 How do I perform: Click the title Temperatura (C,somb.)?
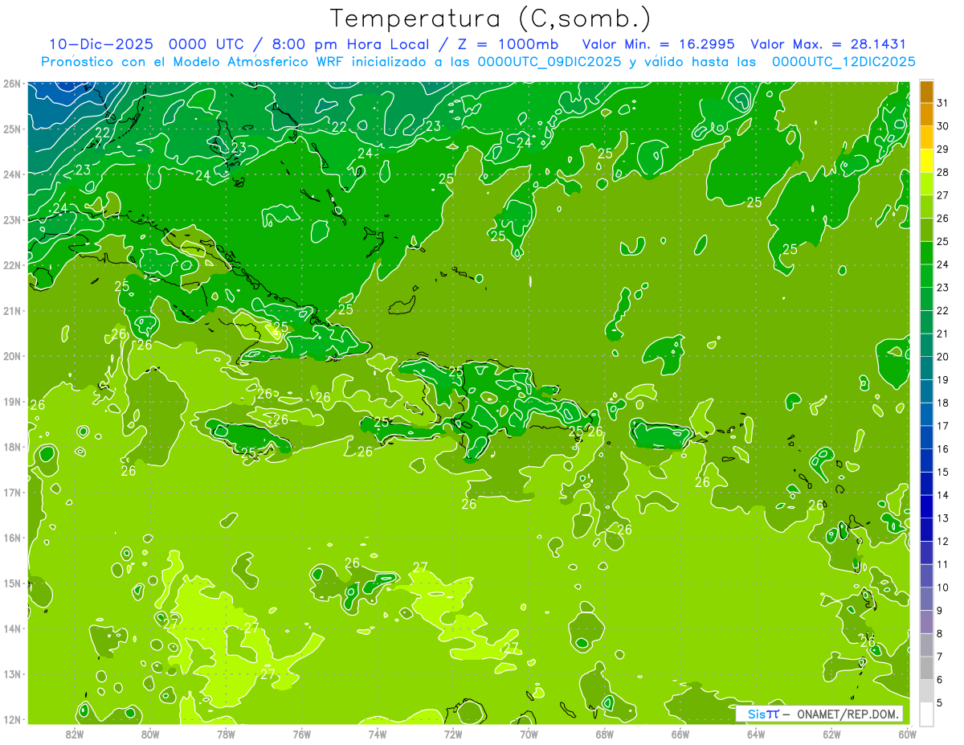[491, 18]
